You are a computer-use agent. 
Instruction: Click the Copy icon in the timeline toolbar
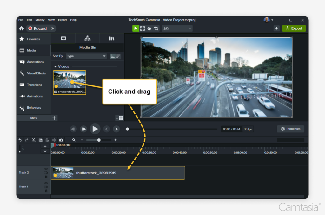pos(40,140)
